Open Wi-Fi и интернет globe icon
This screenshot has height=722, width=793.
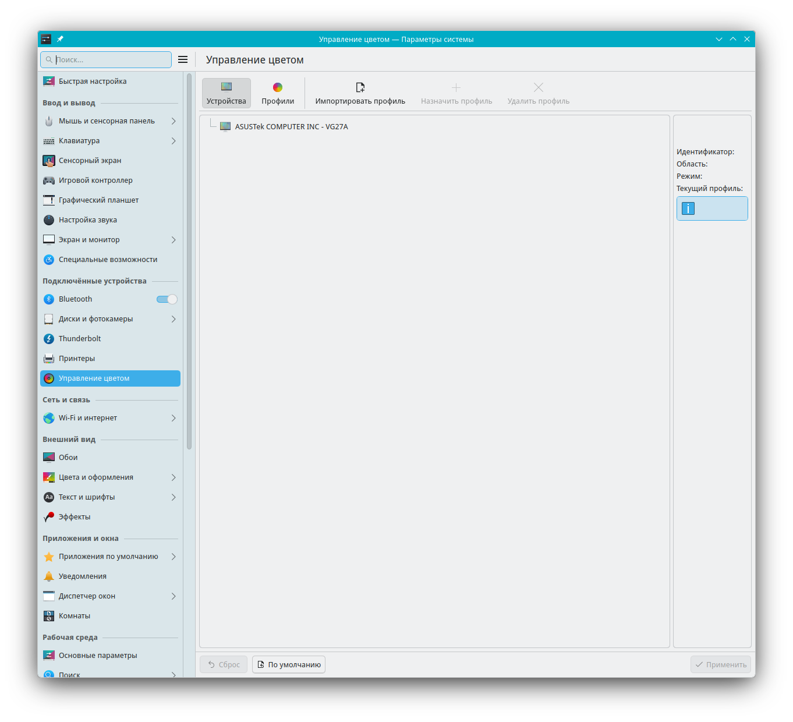point(49,418)
